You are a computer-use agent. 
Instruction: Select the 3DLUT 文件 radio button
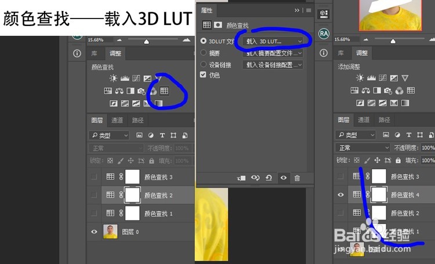[x=204, y=41]
